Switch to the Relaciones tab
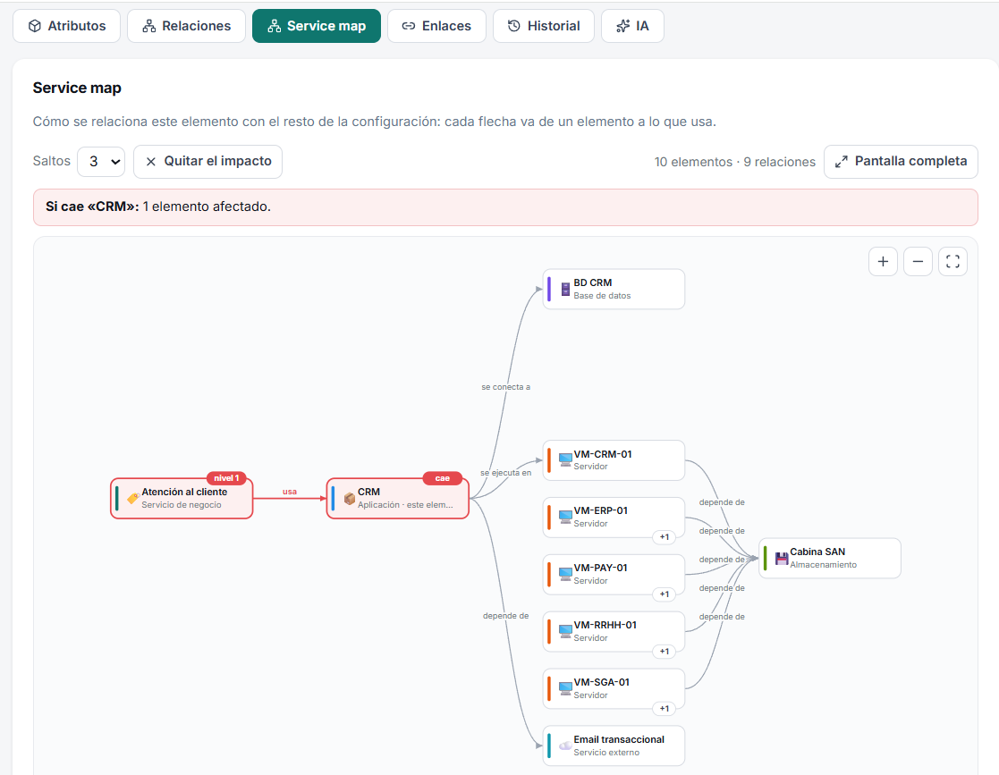This screenshot has width=999, height=775. coord(186,26)
